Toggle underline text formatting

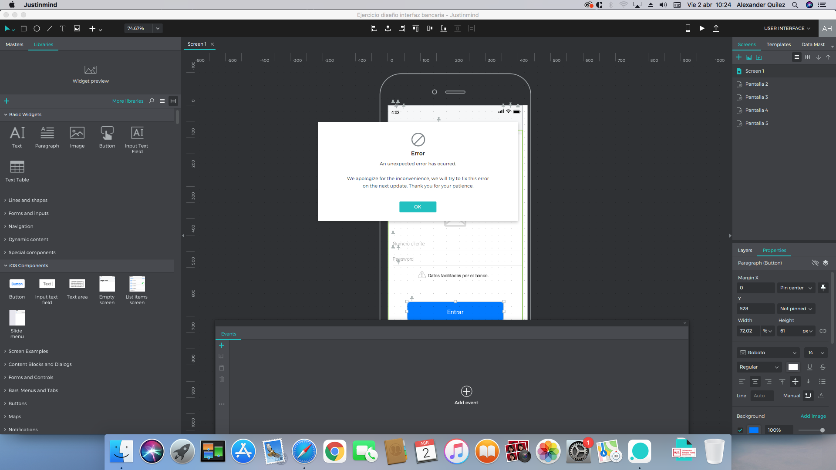[809, 367]
